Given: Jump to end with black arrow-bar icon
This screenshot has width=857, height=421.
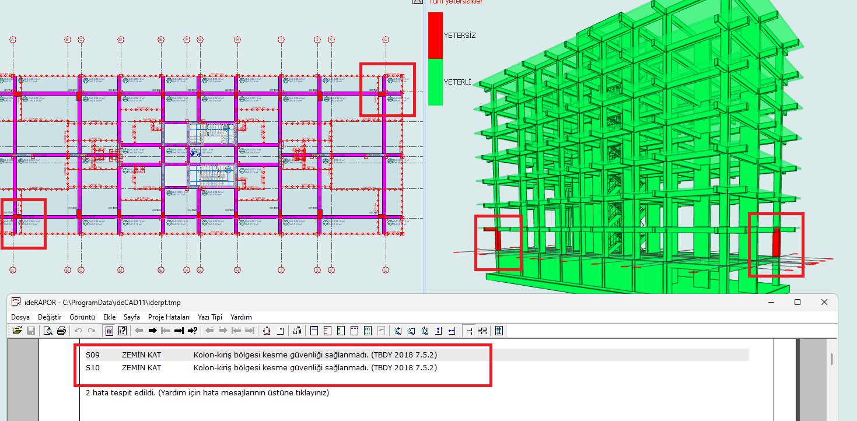Looking at the screenshot, I should 179,331.
